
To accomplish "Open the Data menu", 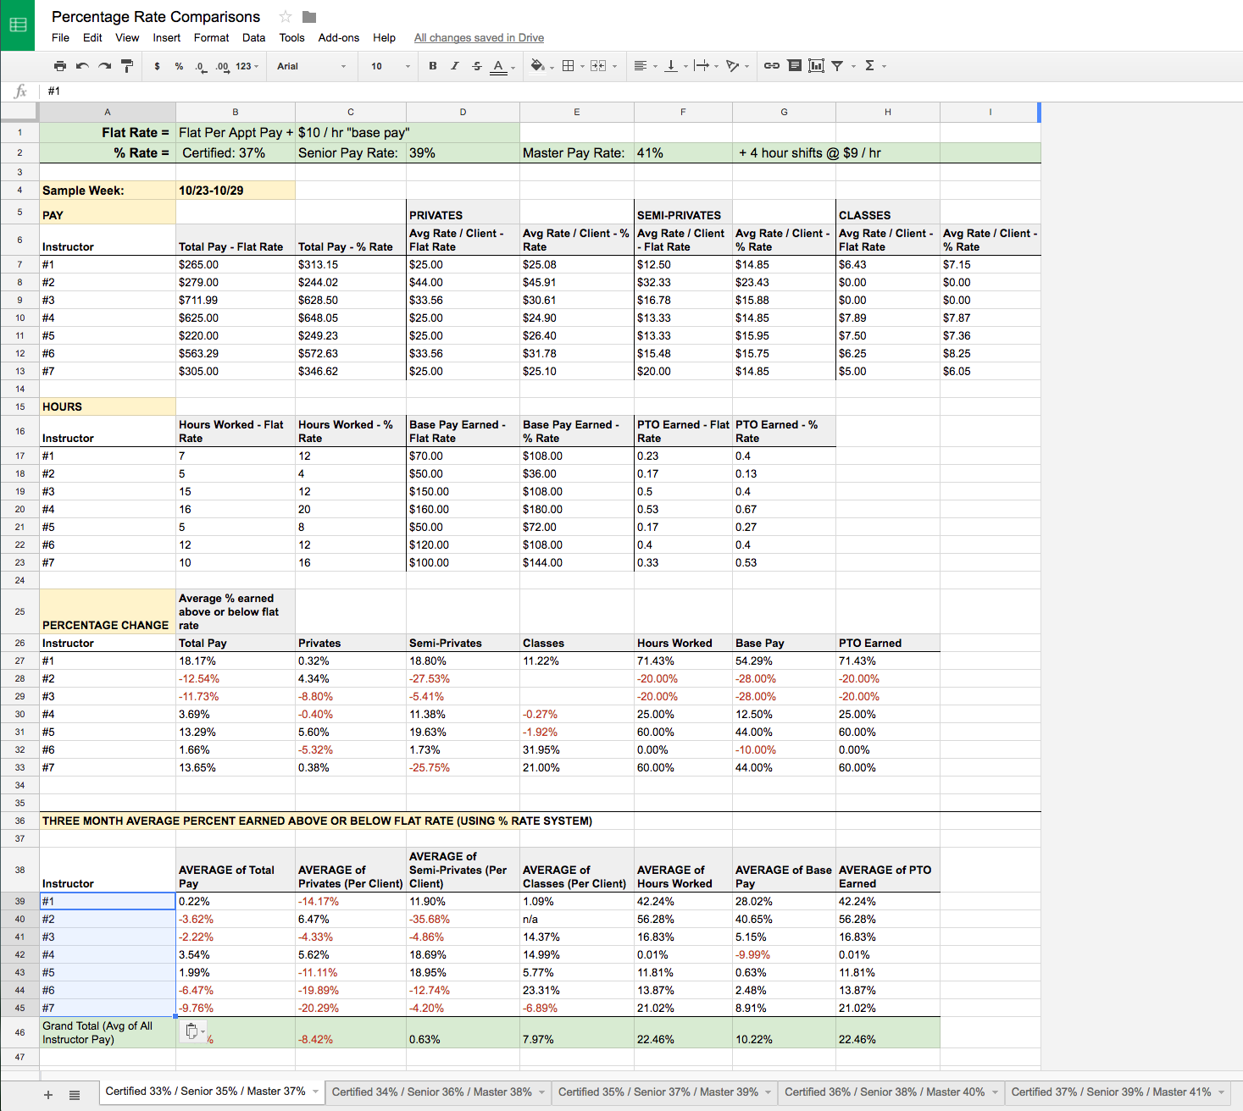I will tap(253, 38).
